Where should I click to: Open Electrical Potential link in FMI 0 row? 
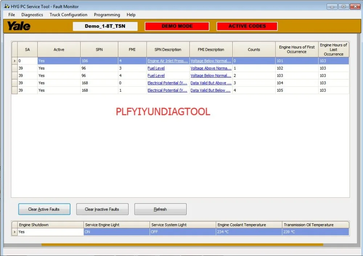167,83
